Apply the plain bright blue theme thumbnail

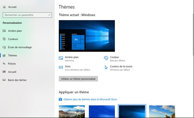pos(102,111)
